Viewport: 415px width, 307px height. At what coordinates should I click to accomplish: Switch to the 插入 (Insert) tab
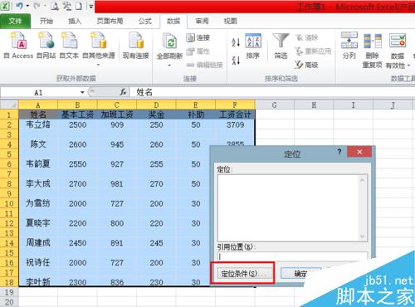coord(75,21)
